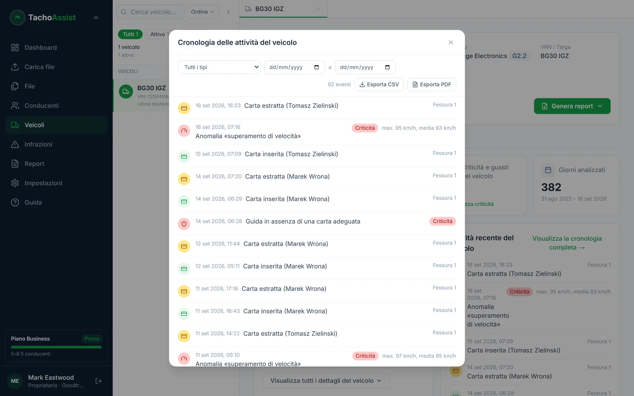Close the BG30 IGZ tab
Image resolution: width=634 pixels, height=396 pixels.
coord(318,9)
